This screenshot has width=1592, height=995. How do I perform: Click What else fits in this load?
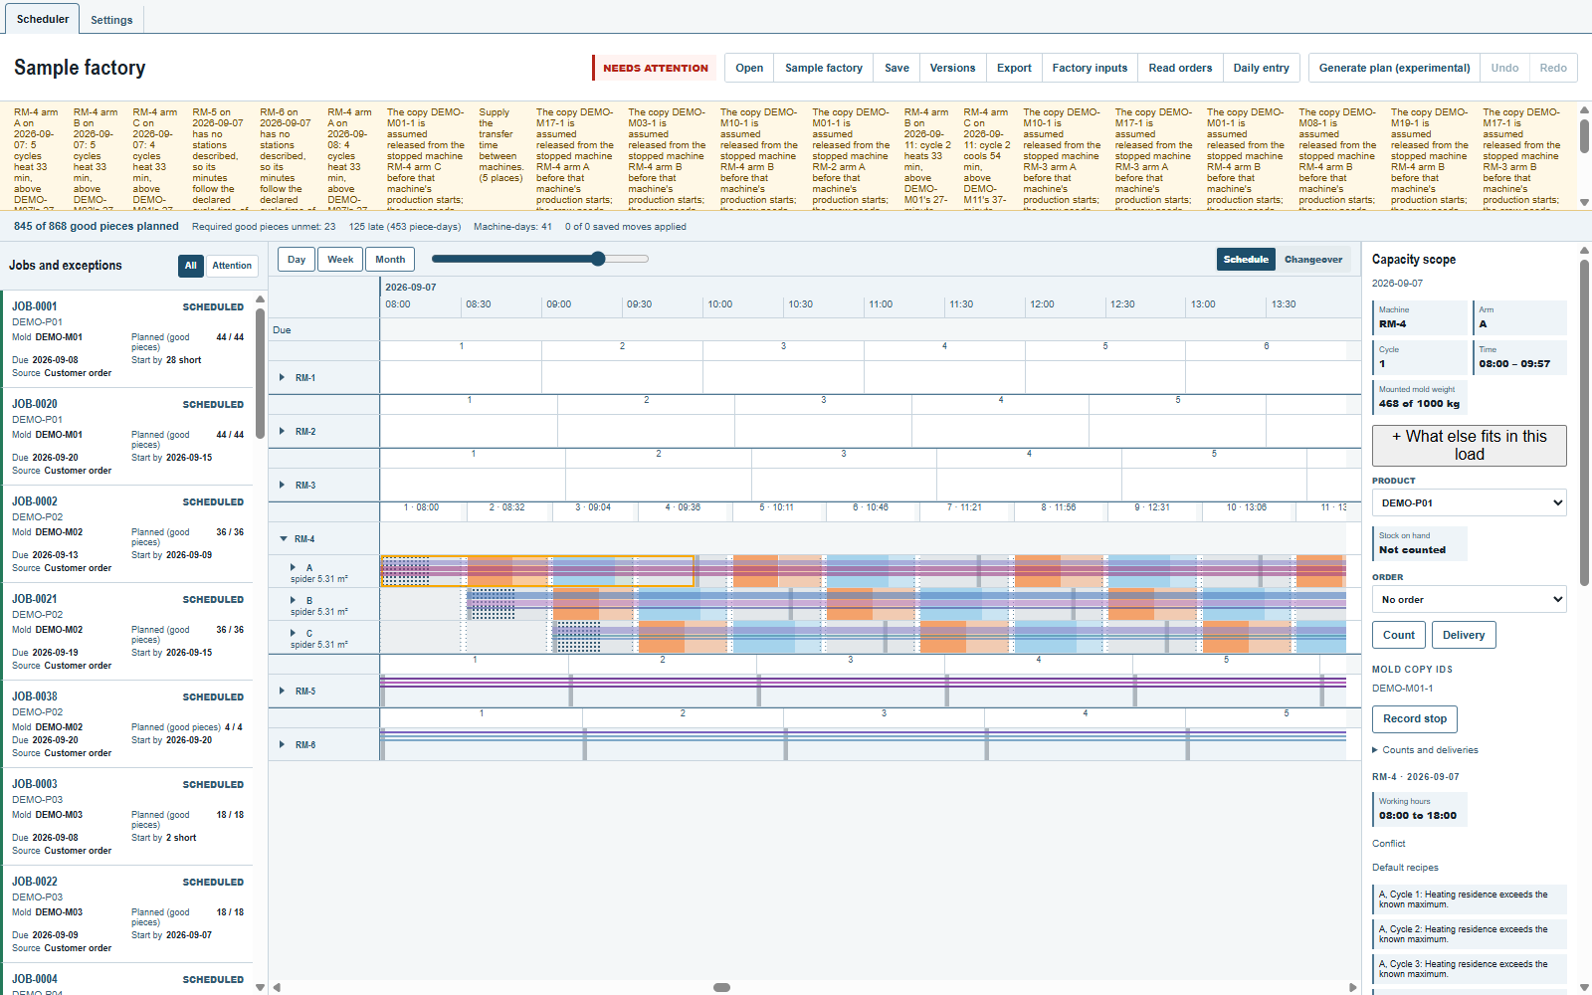[1470, 446]
